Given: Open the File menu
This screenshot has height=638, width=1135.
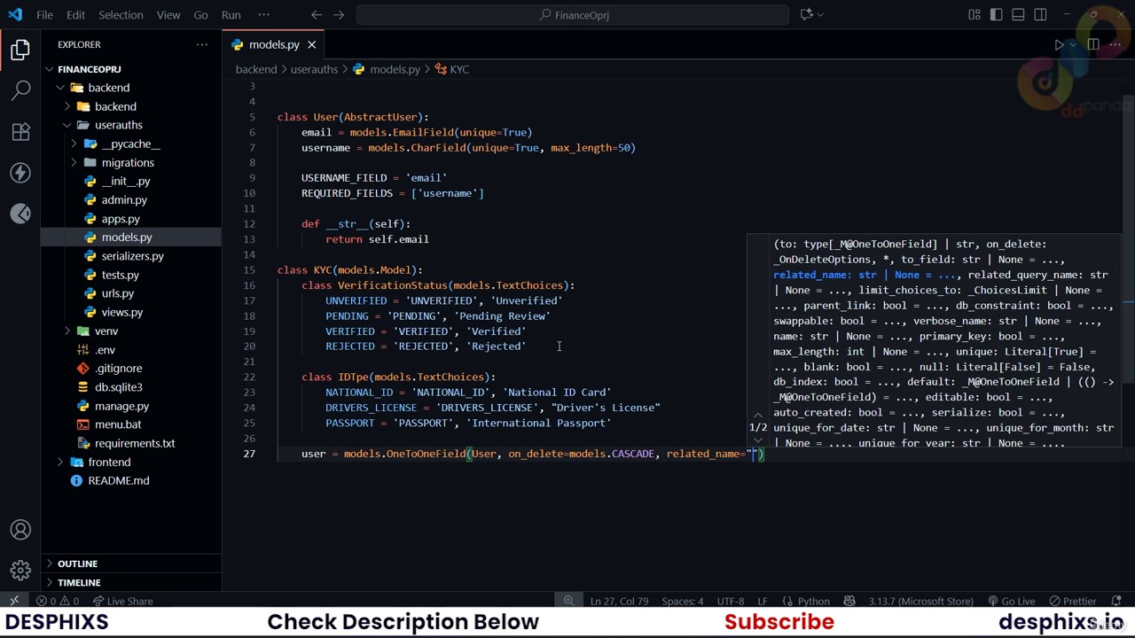Looking at the screenshot, I should (x=44, y=14).
